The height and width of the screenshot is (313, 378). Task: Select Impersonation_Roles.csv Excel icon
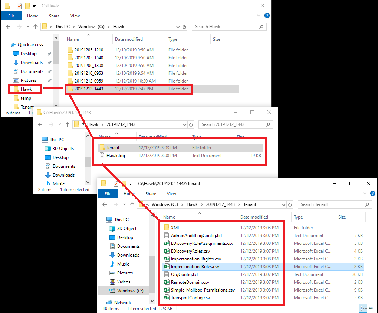tap(166, 267)
